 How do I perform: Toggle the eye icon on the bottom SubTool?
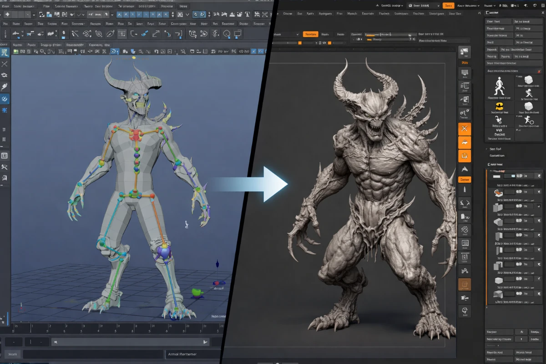click(518, 294)
